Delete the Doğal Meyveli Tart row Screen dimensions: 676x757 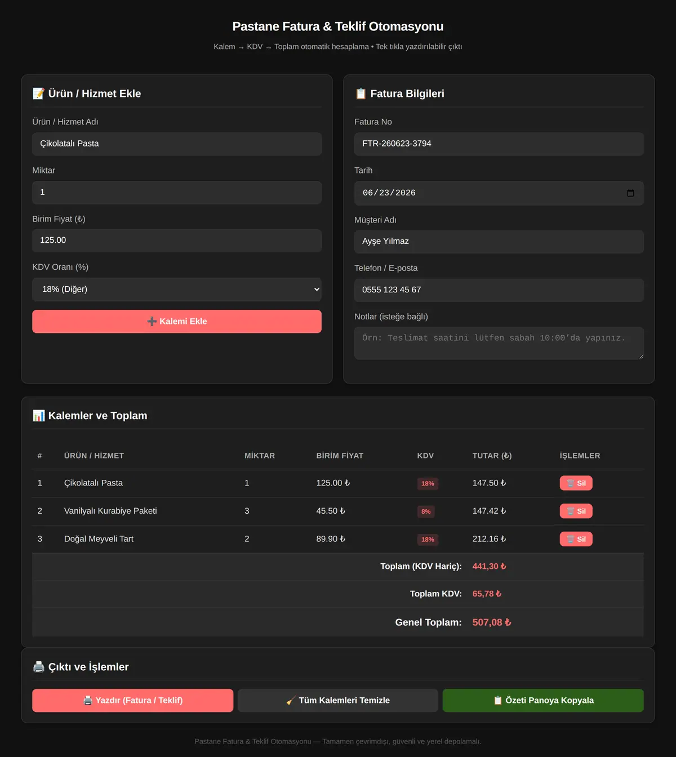576,539
